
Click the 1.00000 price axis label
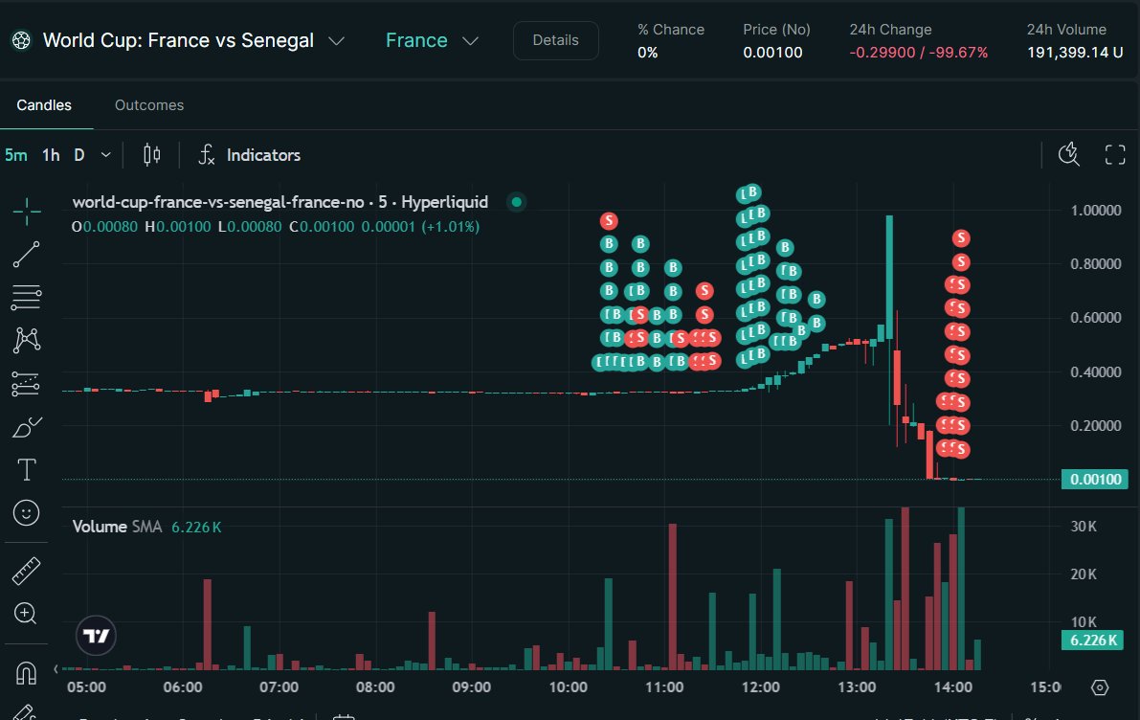coord(1096,211)
